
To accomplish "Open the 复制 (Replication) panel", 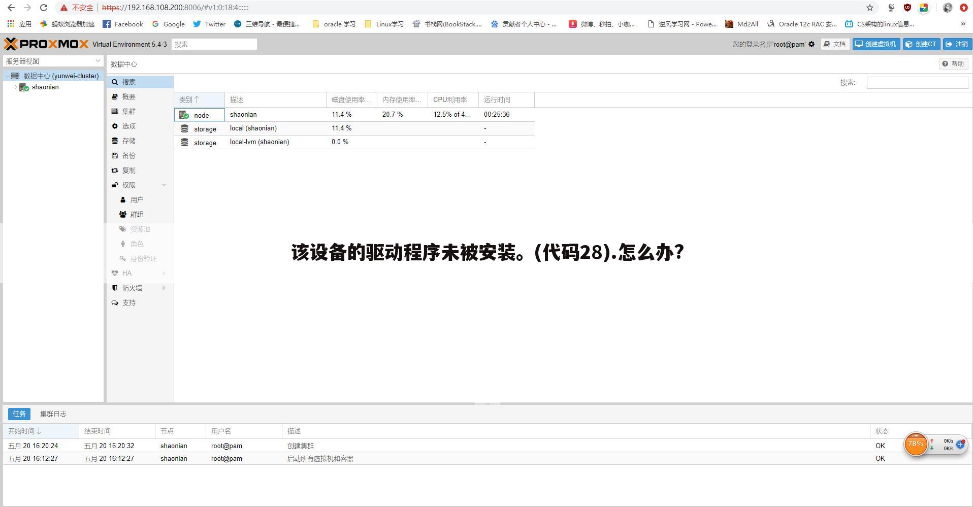I will pos(128,170).
